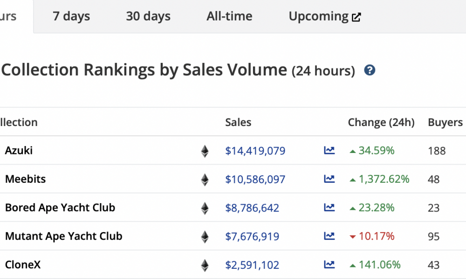Viewport: 466px width, 279px height.
Task: Switch to the 7 days tab
Action: [x=71, y=16]
